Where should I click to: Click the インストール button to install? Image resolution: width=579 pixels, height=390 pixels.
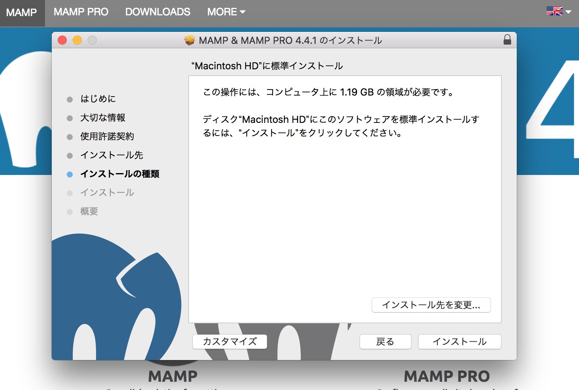[460, 342]
